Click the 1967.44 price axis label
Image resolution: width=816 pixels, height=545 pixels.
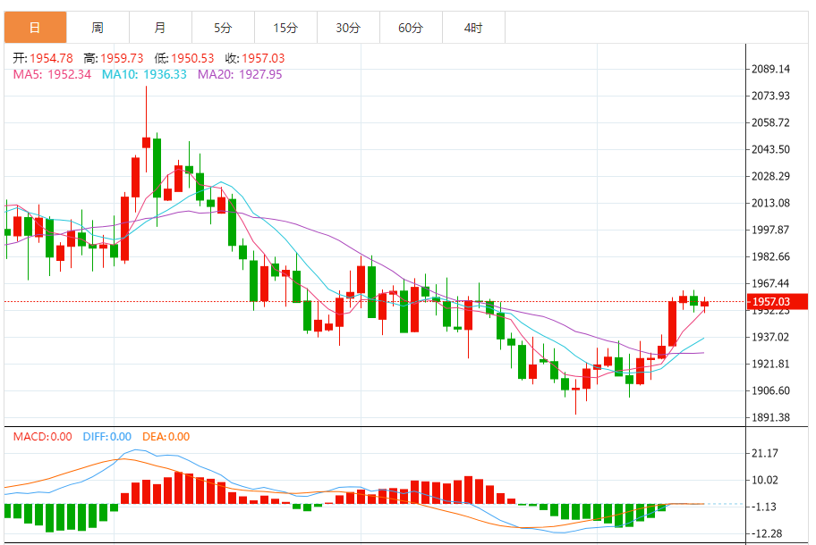[x=770, y=284]
